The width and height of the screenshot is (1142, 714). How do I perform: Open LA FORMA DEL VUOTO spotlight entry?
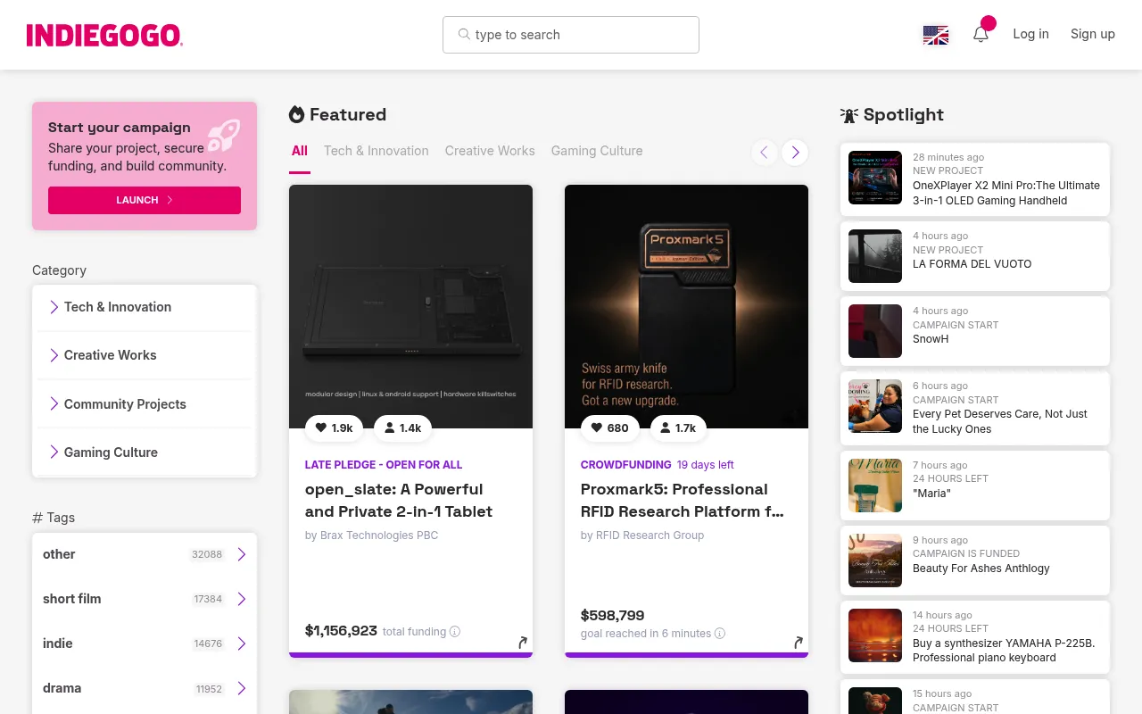(974, 256)
